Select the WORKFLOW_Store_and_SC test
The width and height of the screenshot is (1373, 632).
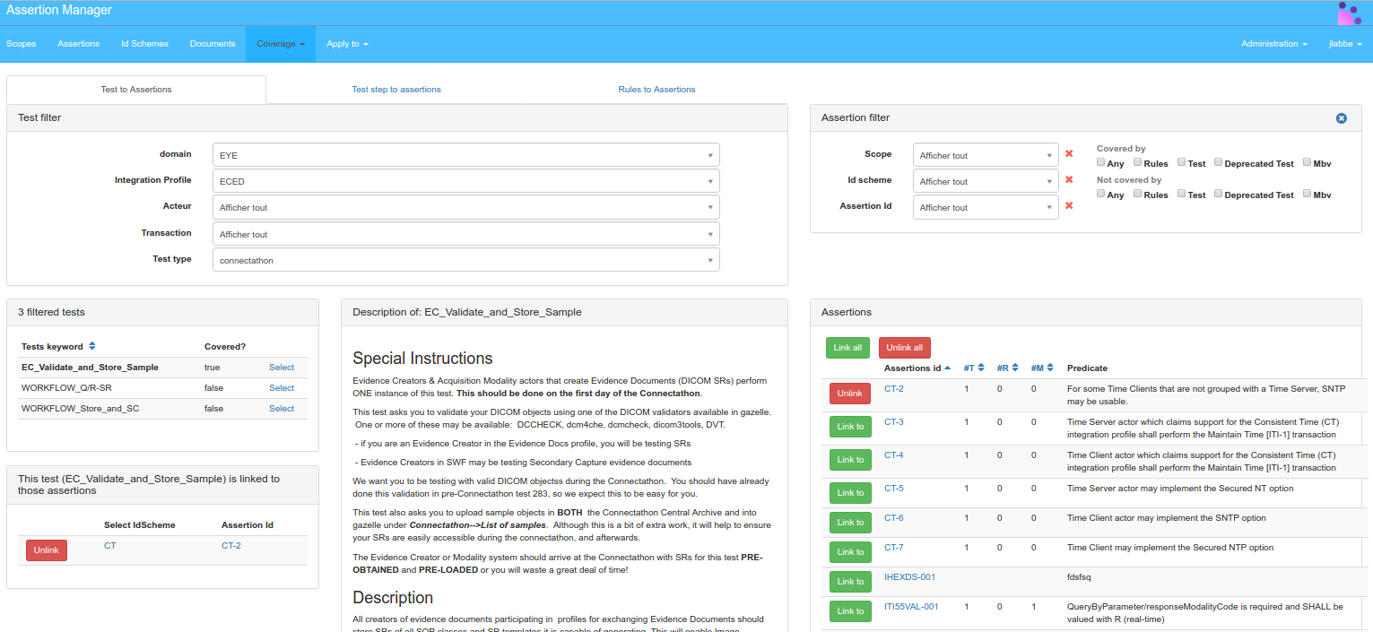(282, 409)
